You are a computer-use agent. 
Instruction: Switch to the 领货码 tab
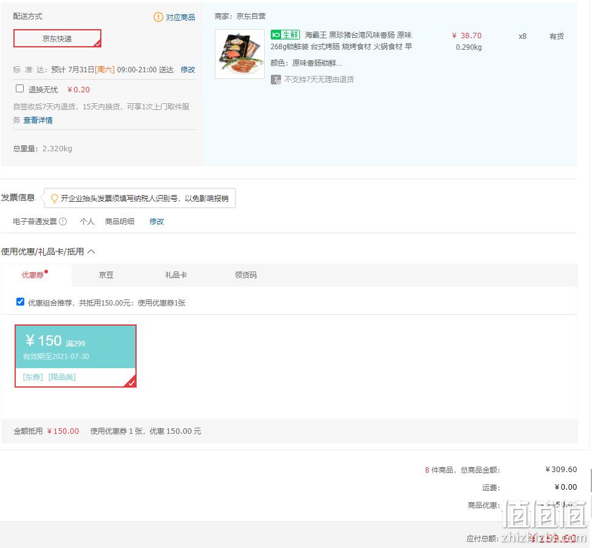246,275
